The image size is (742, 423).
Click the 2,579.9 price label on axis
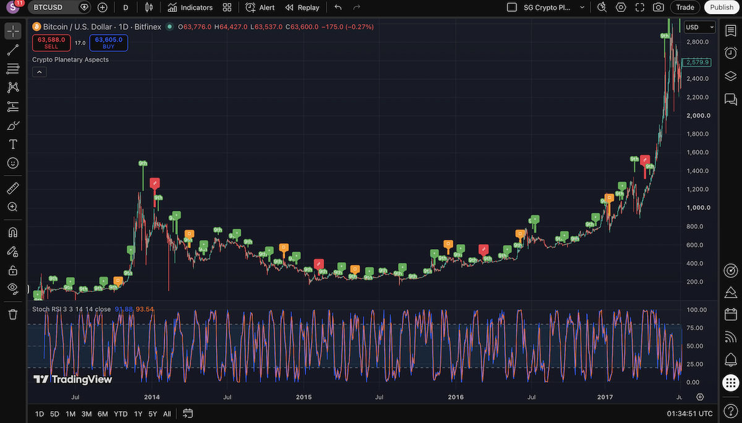(x=698, y=62)
